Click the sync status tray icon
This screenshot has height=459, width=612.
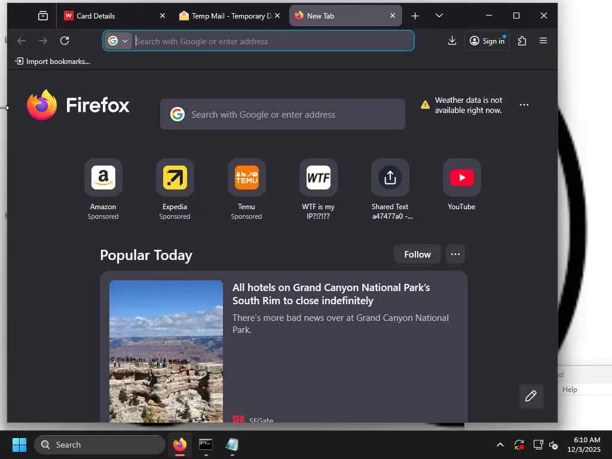519,445
